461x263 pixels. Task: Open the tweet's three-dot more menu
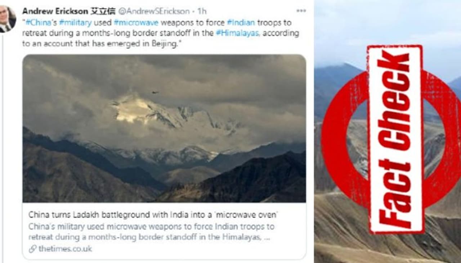tap(301, 11)
